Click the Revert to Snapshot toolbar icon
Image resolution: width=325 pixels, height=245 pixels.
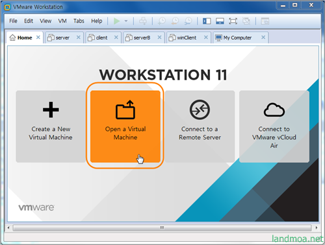175,21
